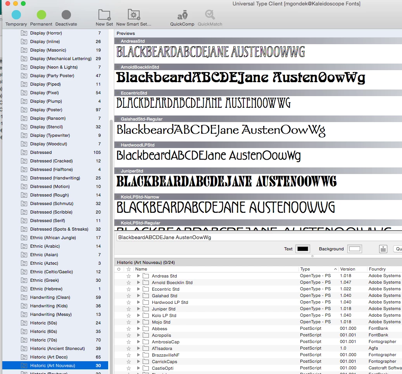Click folder icon of CarrickCaps

click(146, 362)
